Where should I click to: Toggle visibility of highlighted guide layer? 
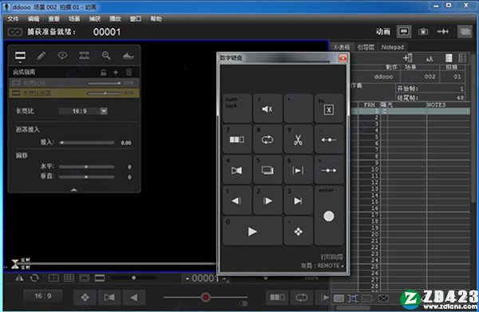click(16, 93)
